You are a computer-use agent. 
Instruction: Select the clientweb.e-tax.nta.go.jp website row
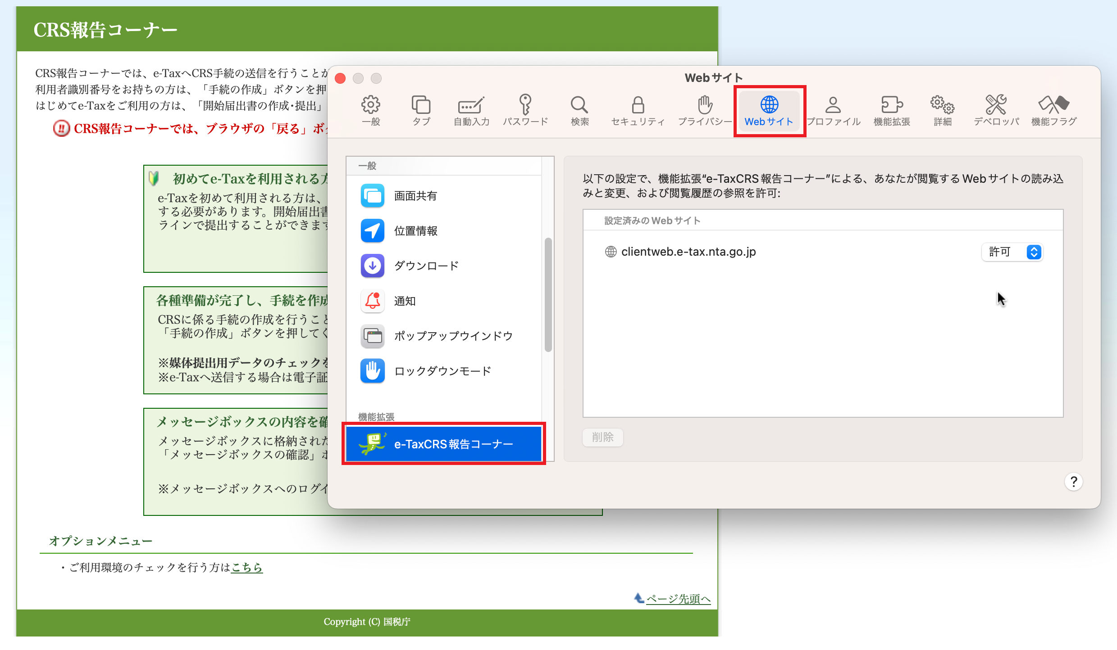tap(688, 252)
